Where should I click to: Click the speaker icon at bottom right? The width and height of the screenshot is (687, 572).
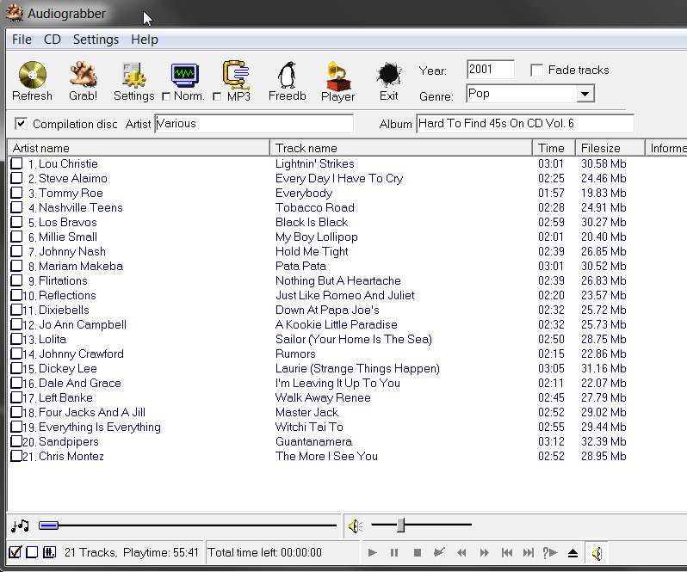tap(597, 554)
